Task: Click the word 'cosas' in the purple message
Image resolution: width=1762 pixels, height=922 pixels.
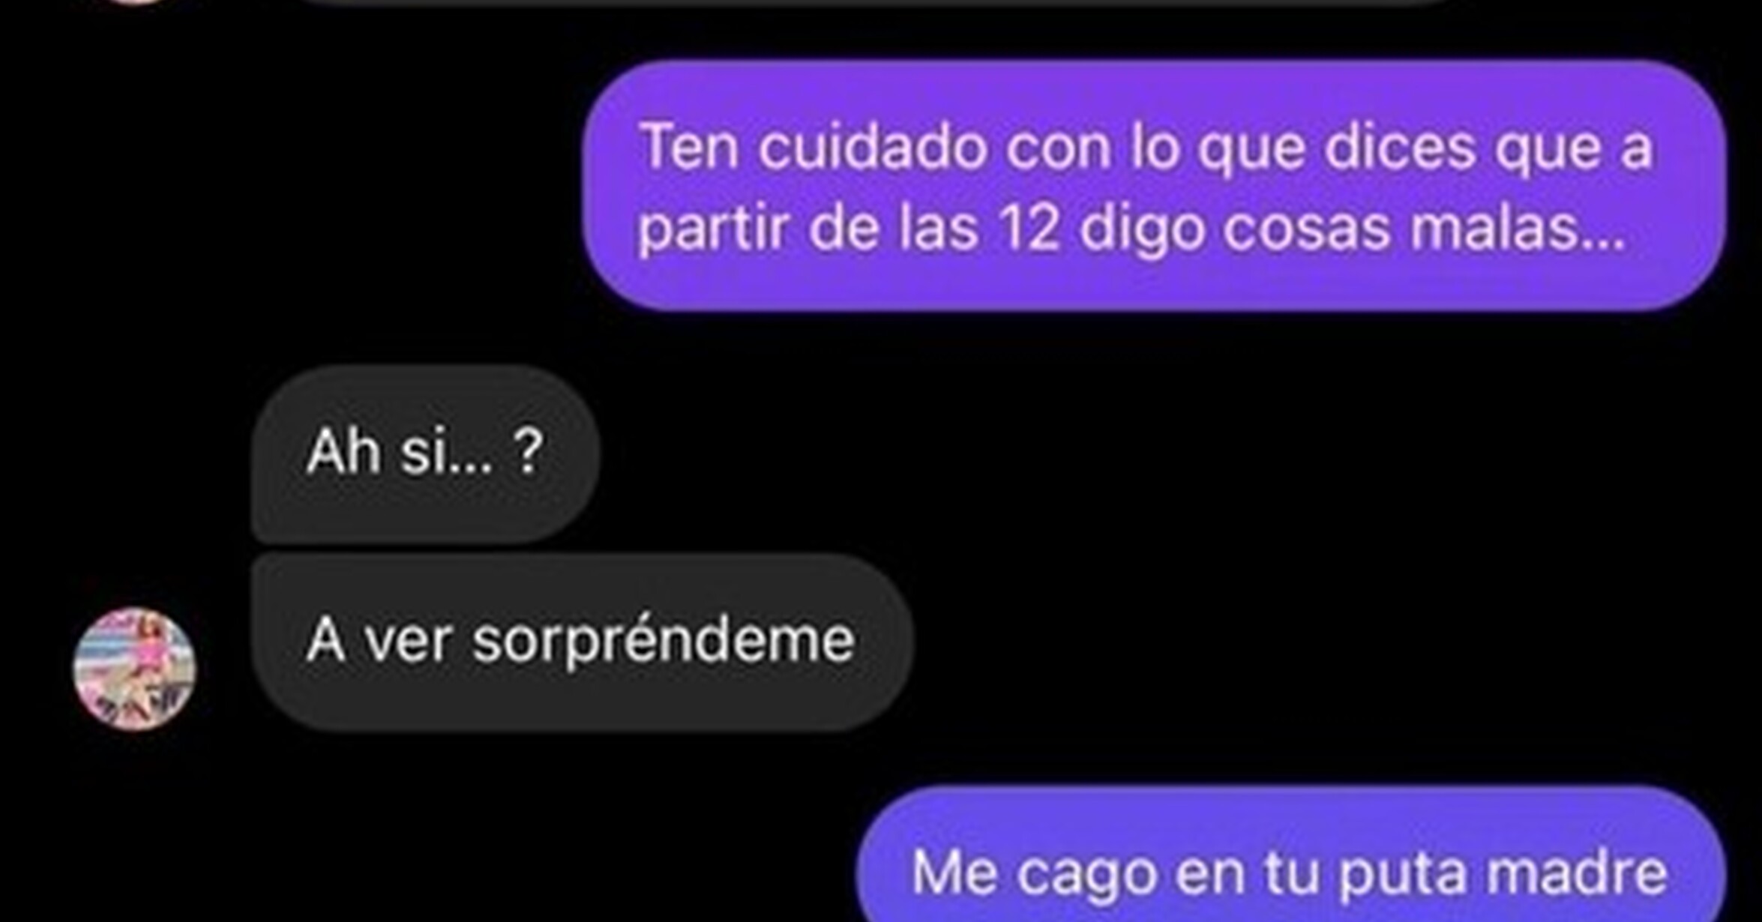Action: [1307, 229]
